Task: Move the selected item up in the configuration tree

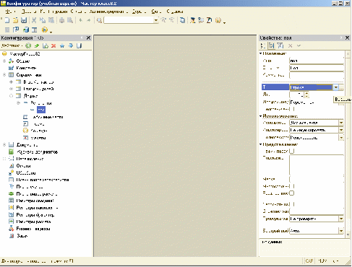Action: [62, 45]
